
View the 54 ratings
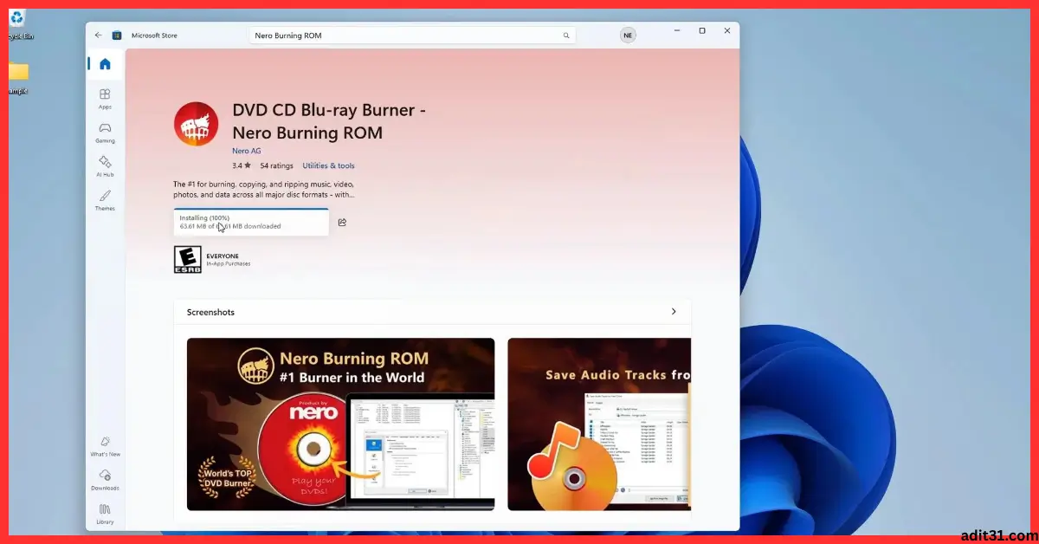(277, 165)
